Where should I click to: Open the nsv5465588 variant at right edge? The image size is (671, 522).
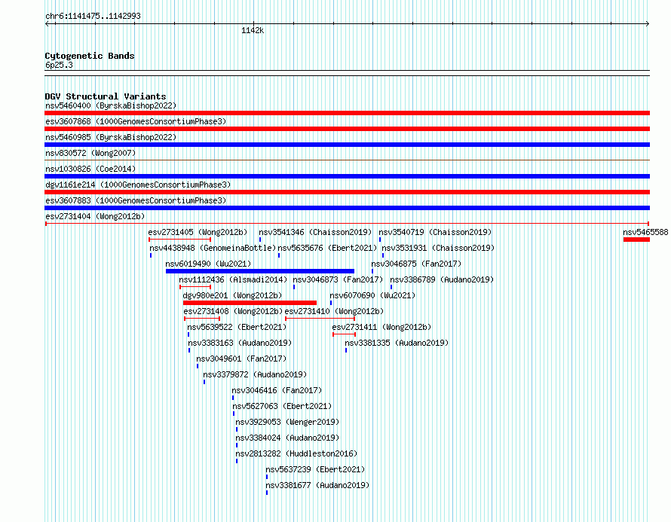645,232
